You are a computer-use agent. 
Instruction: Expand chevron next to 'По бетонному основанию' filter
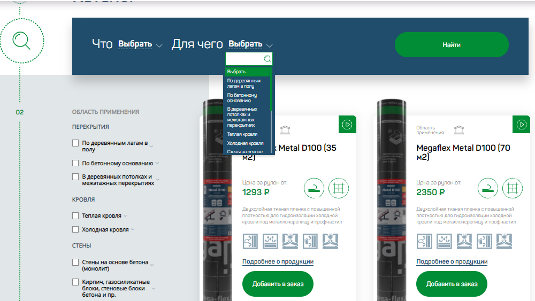tap(157, 163)
